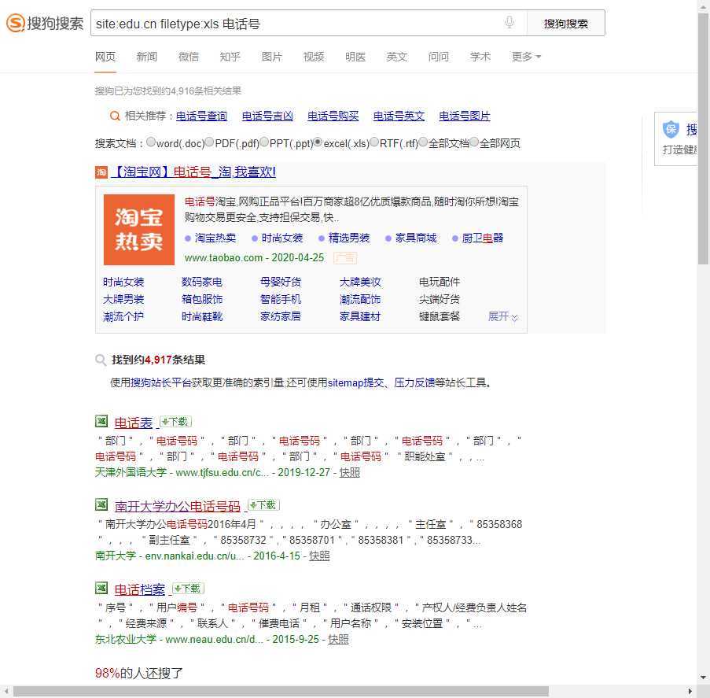Viewport: 710px width, 698px height.
Task: Click the vertical scrollbar thumb
Action: 703,138
